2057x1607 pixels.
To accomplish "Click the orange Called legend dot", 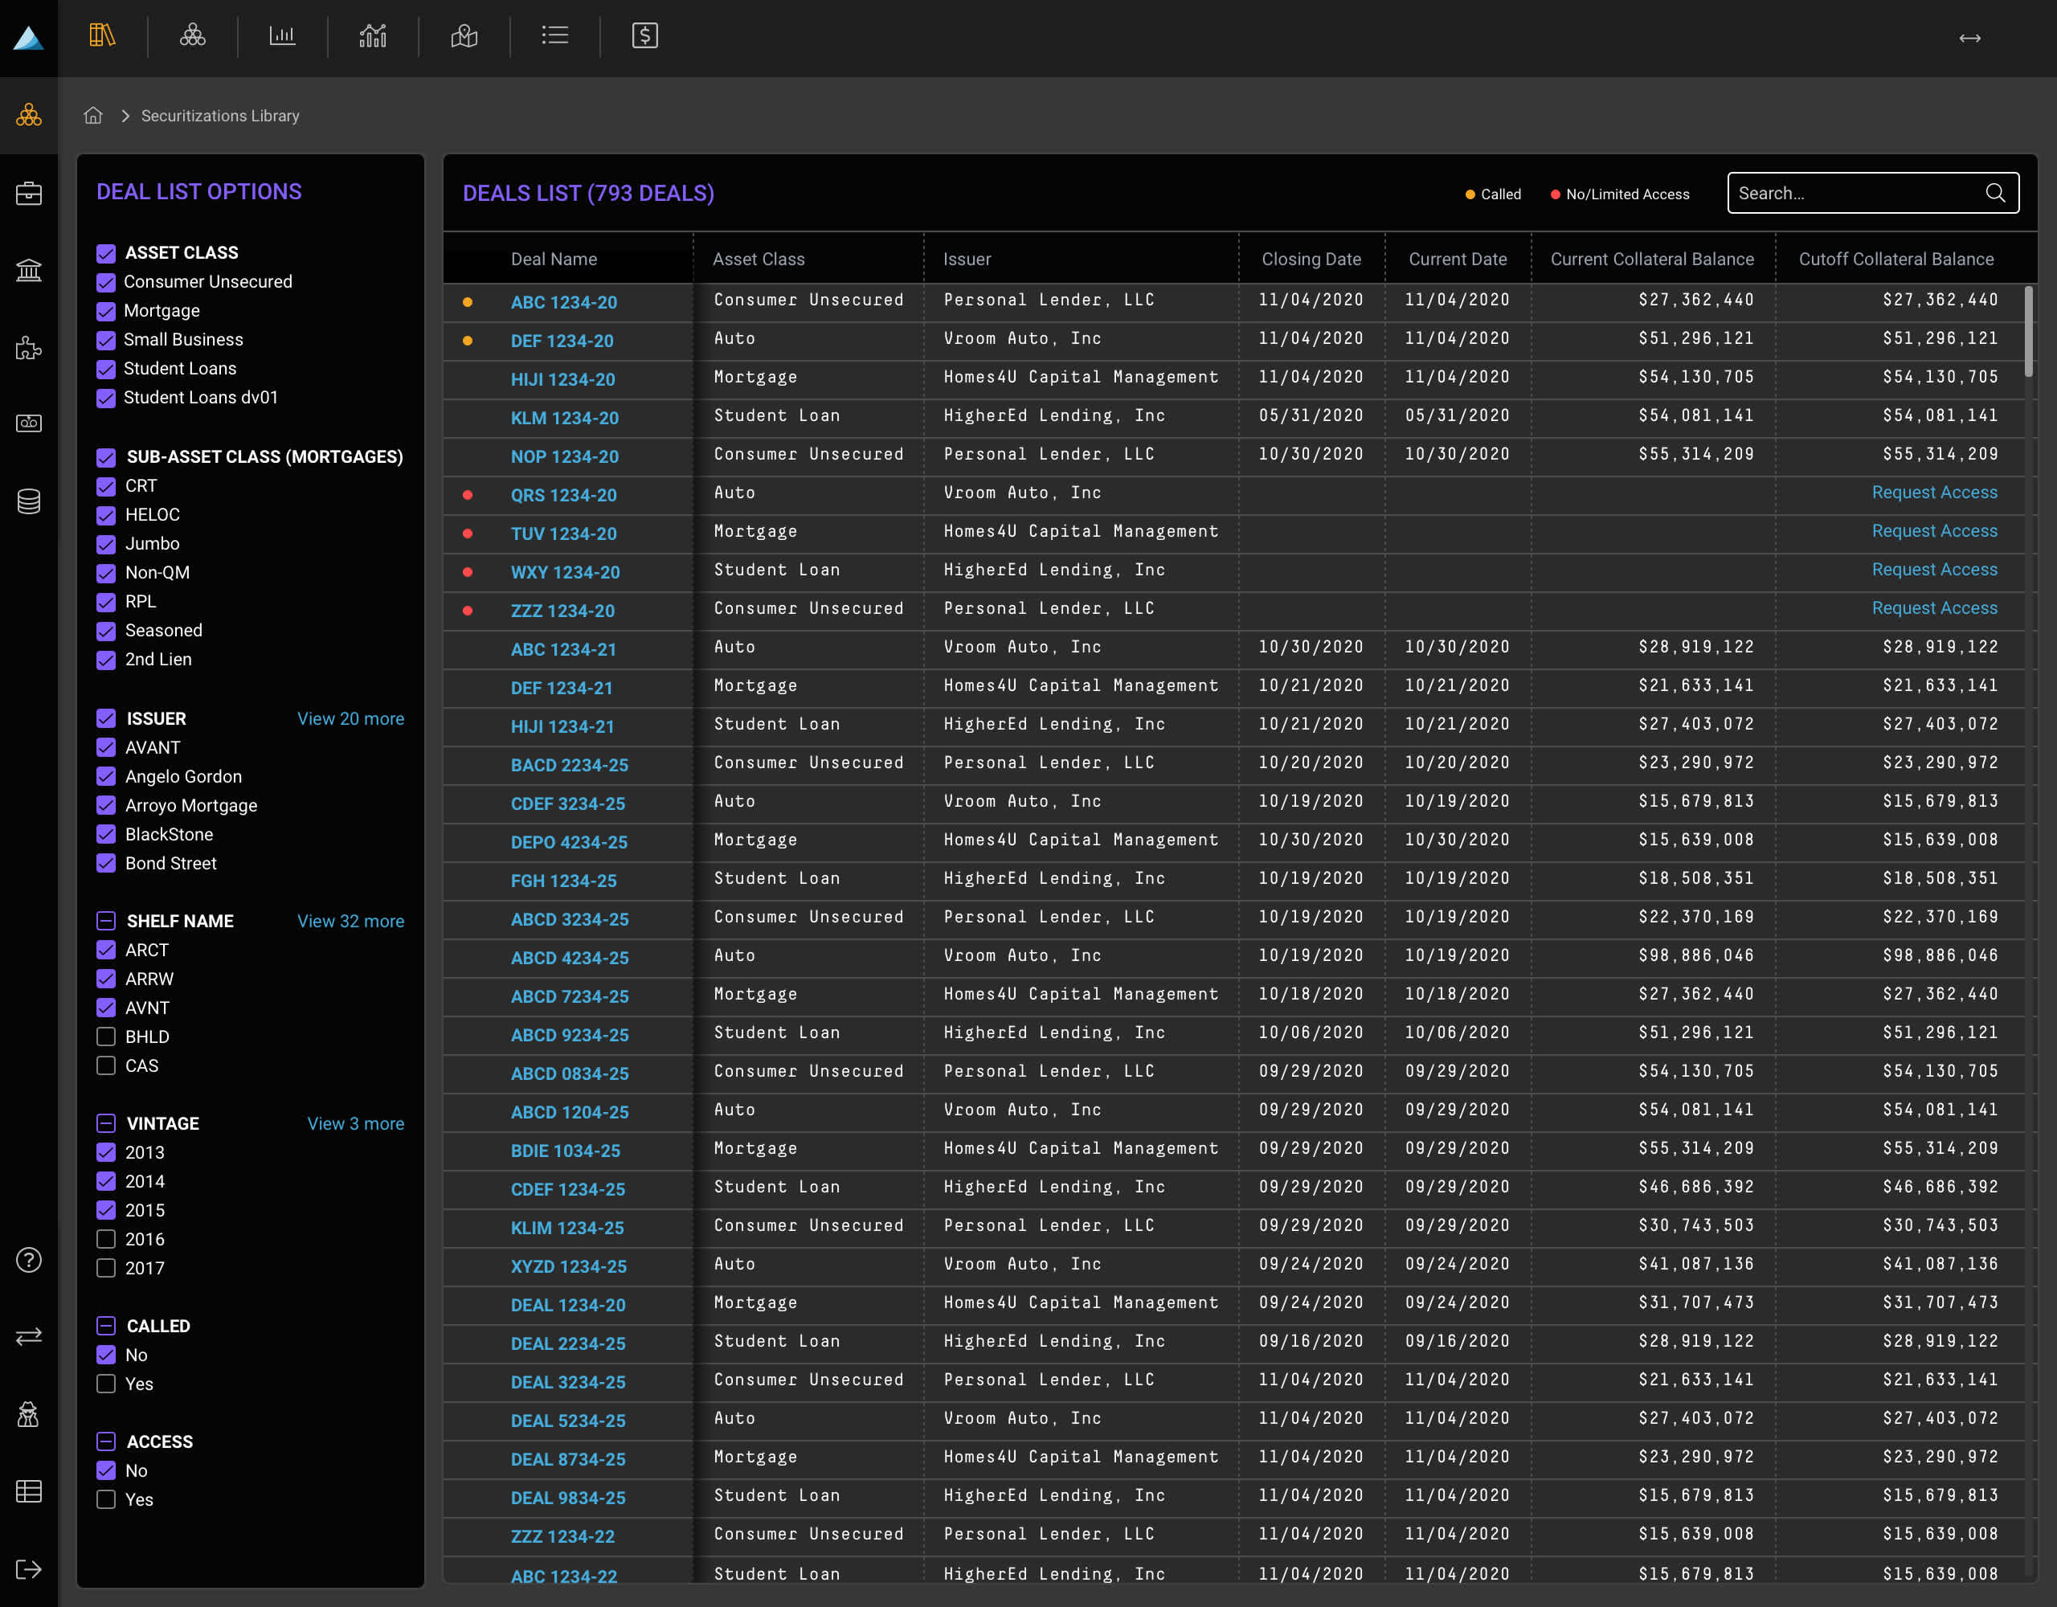I will pos(1470,195).
